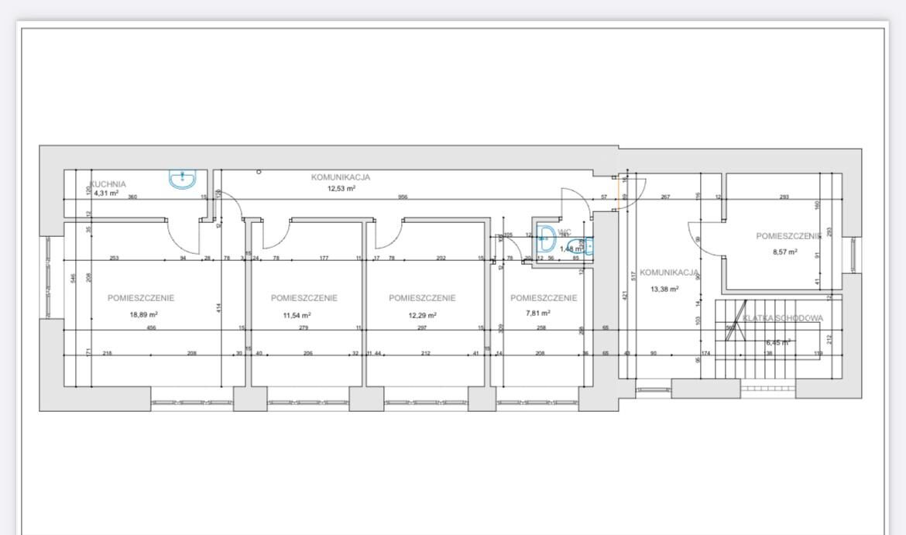This screenshot has height=535, width=906.
Task: Select the top corridor KOMUNIKACJA label above 12,53 m²
Action: (340, 177)
